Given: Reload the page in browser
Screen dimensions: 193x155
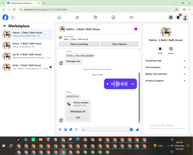Looking at the screenshot, I should 14,10.
